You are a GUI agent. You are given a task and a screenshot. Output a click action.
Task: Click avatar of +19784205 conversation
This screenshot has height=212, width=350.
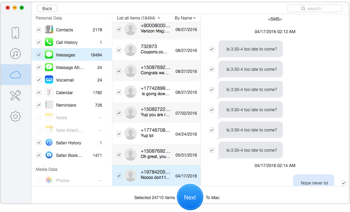pos(130,175)
